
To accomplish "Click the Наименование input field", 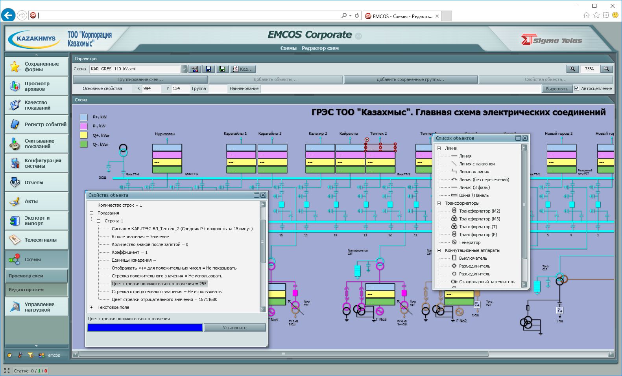I will click(401, 88).
